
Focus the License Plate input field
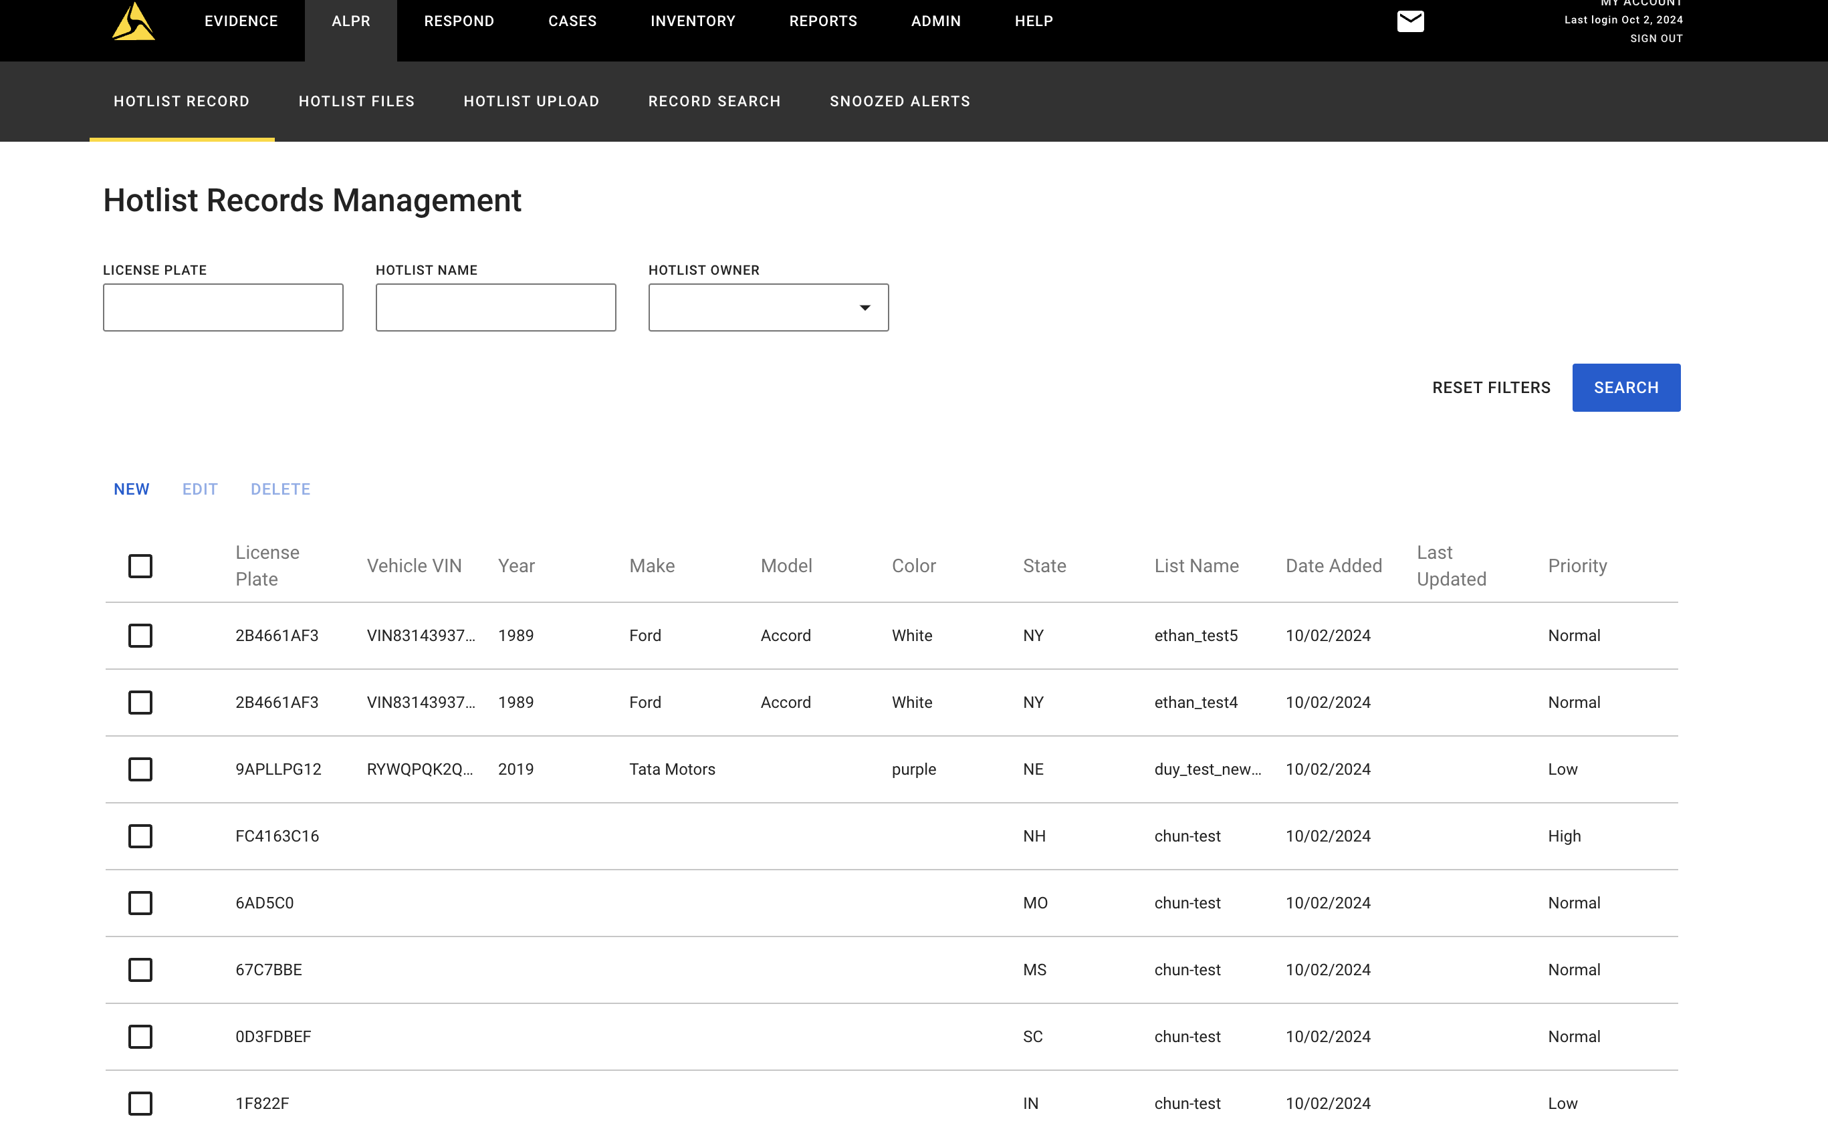223,307
